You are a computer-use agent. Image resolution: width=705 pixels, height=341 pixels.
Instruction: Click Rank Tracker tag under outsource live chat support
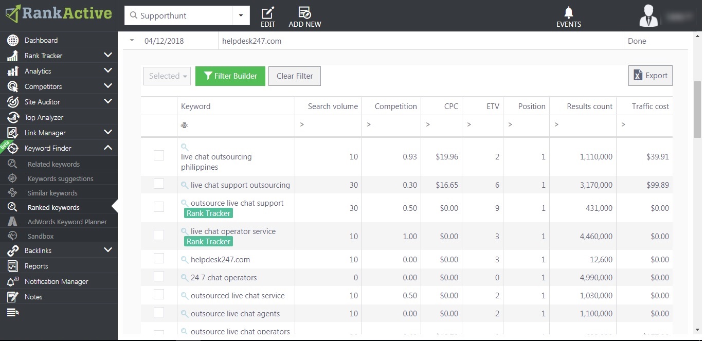208,213
